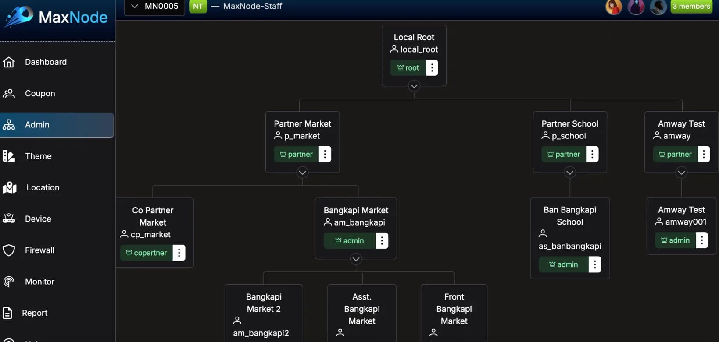The width and height of the screenshot is (719, 342).
Task: Click admin role badge on amway001 card
Action: click(675, 240)
